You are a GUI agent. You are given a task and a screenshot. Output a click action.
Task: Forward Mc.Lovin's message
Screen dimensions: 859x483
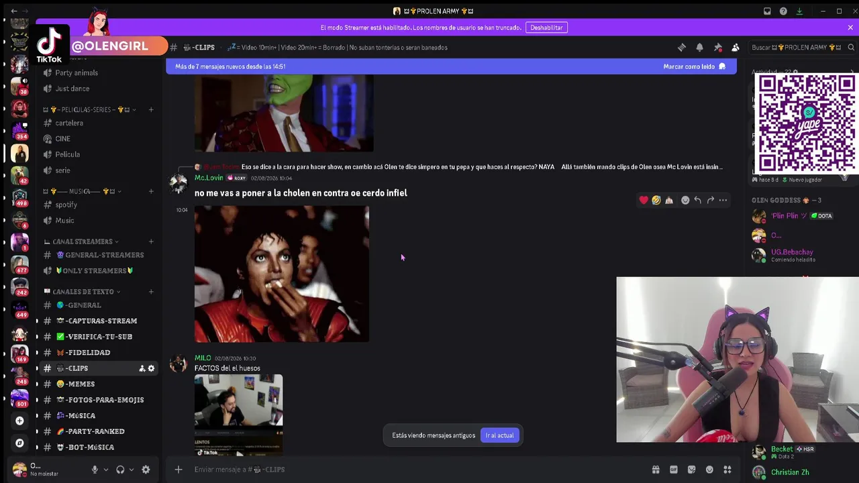pos(711,200)
